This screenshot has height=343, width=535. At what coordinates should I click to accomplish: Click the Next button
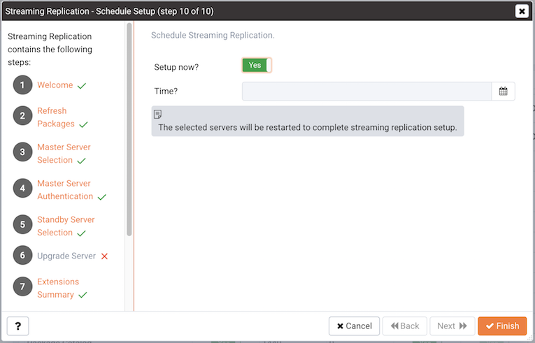click(452, 326)
